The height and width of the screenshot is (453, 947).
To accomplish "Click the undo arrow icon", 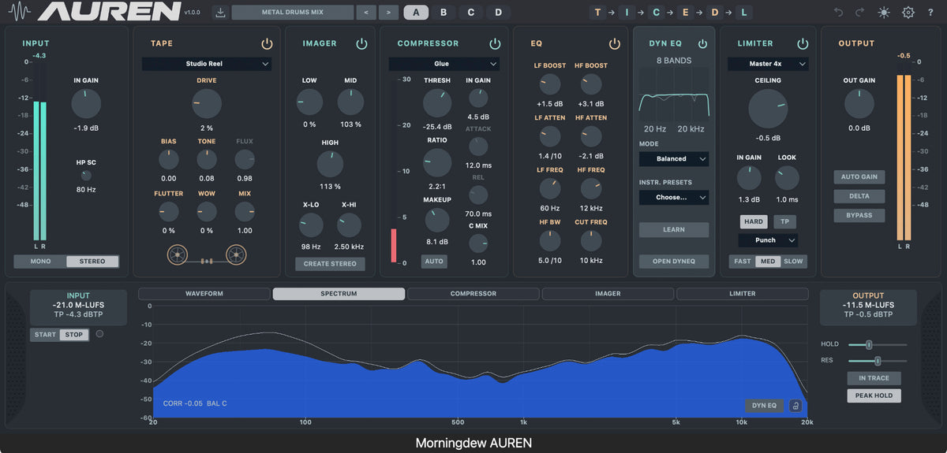I will (x=838, y=13).
